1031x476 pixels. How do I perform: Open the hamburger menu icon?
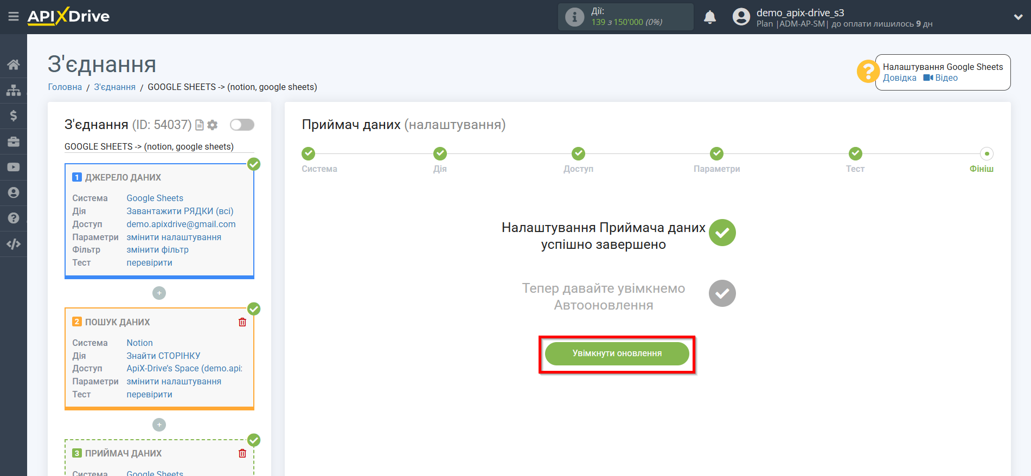(14, 17)
